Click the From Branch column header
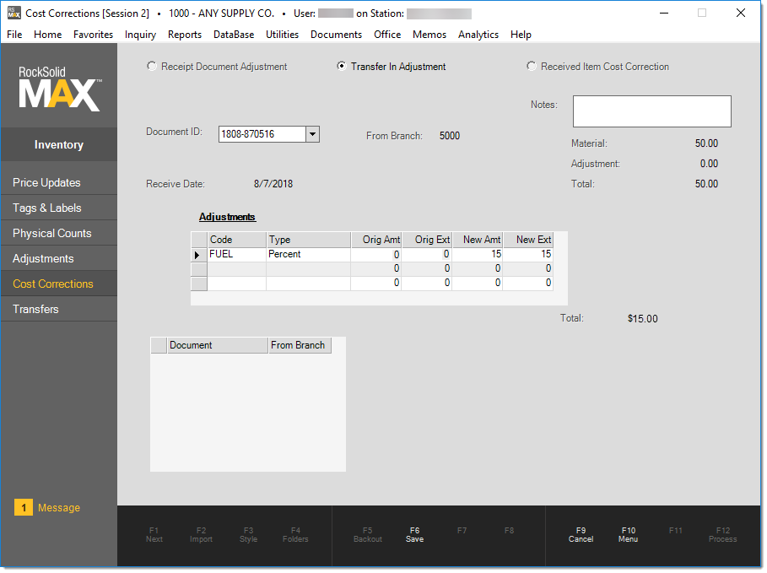Viewport: 767px width, 573px height. (x=300, y=345)
